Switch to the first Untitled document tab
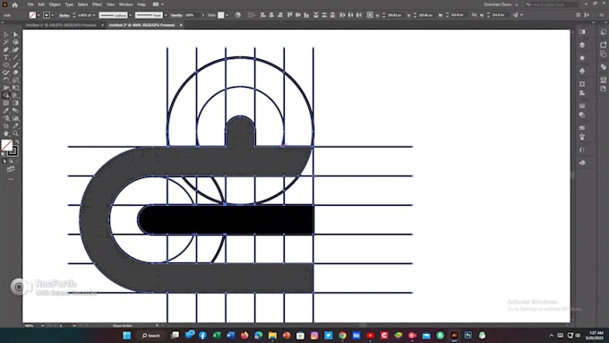The height and width of the screenshot is (343, 609). [x=61, y=25]
